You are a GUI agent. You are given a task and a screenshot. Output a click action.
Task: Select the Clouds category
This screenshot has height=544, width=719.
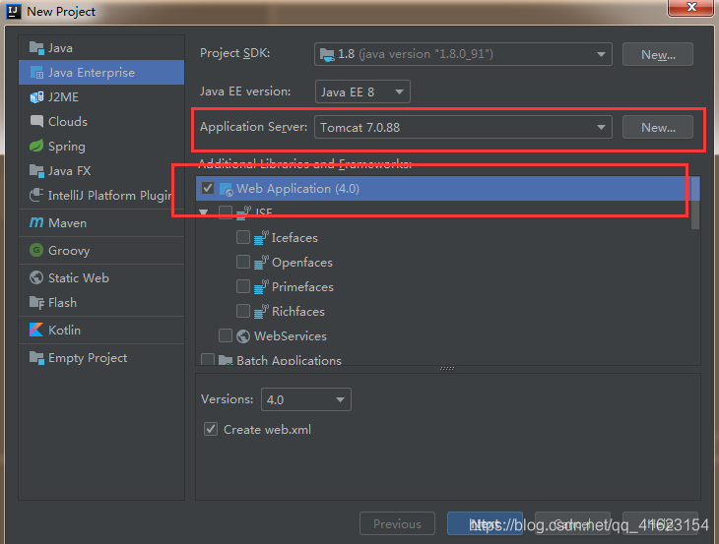[x=101, y=121]
